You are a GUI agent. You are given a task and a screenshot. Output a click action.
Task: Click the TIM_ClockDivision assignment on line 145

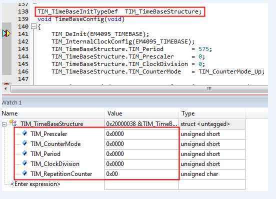(128, 64)
